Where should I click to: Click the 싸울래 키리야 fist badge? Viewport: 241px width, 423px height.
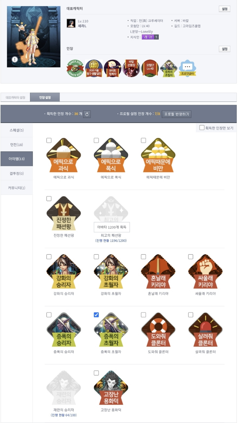205,272
